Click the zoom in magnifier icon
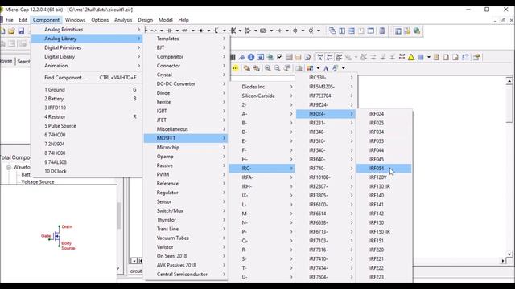515x289 pixels. coord(268,67)
